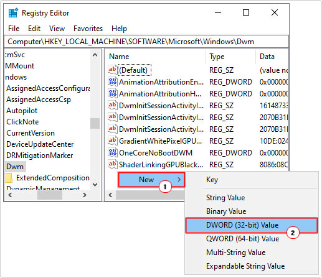Click the DWORD icon of AnimationAttributionH... value
The height and width of the screenshot is (278, 322).
coord(113,93)
